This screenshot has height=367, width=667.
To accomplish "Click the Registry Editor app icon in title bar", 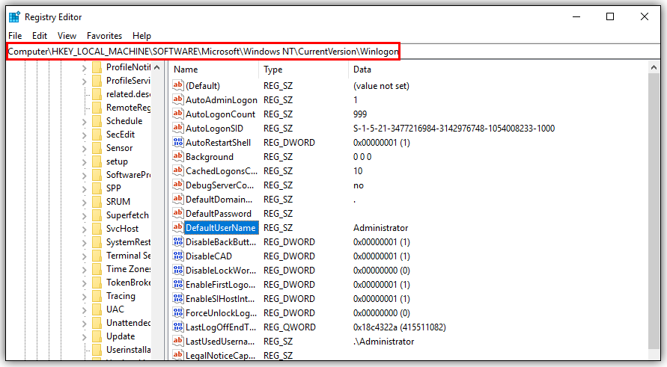I will (x=14, y=17).
